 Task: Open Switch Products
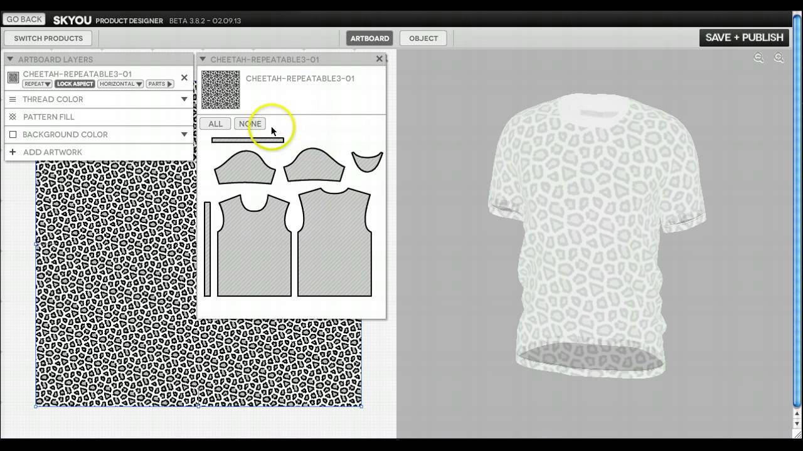48,38
